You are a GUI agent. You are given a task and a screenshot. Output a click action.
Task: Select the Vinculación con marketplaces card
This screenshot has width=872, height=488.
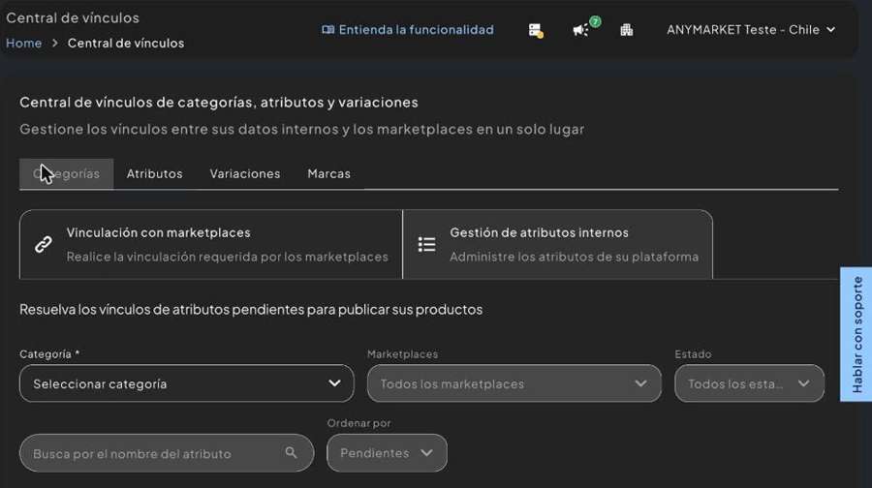click(x=211, y=244)
